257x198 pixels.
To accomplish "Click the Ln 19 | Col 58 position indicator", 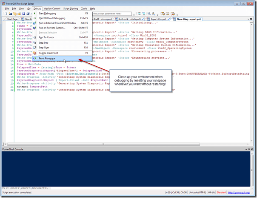I will (176, 192).
